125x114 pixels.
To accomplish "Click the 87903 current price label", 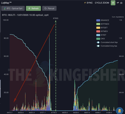I will 55,18.
